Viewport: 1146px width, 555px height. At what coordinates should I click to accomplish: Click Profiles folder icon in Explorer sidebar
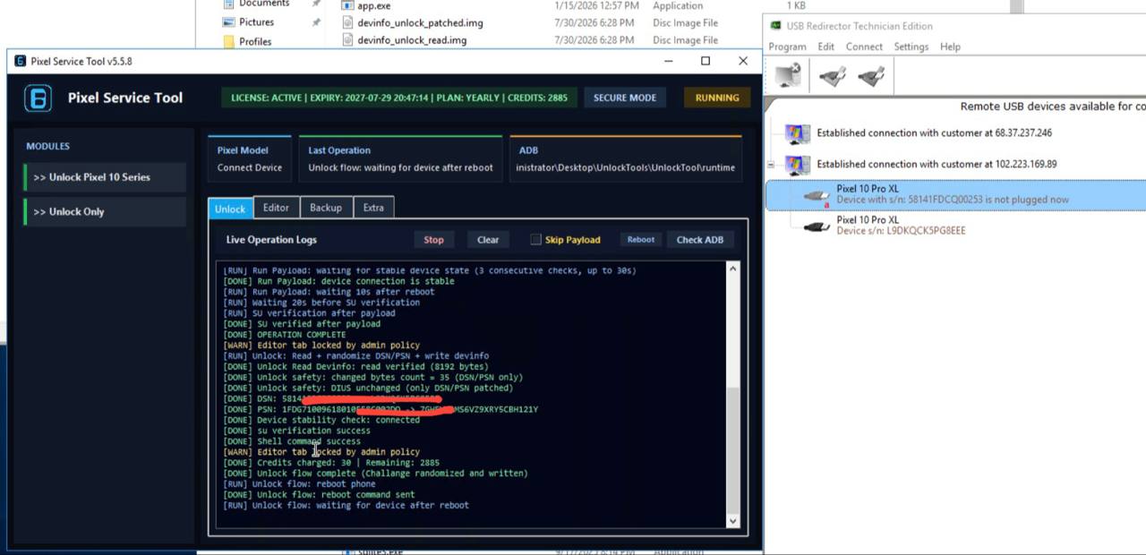pos(229,41)
